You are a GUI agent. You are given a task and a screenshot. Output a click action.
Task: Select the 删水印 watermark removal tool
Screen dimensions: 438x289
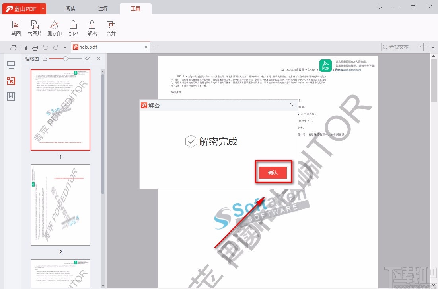click(x=54, y=28)
